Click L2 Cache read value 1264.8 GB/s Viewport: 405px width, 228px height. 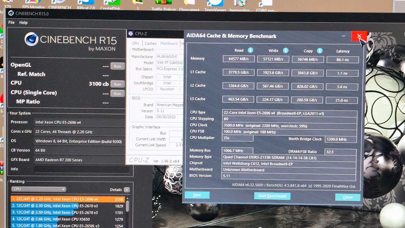(238, 86)
